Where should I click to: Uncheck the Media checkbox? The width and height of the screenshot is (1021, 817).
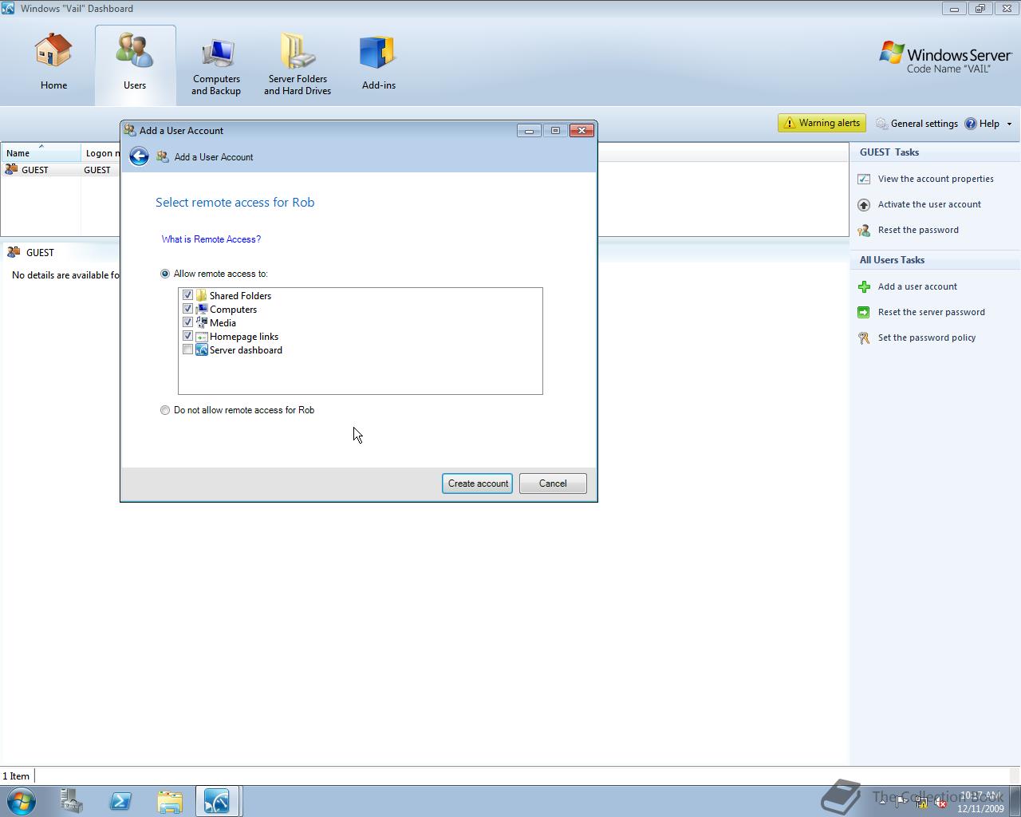187,322
